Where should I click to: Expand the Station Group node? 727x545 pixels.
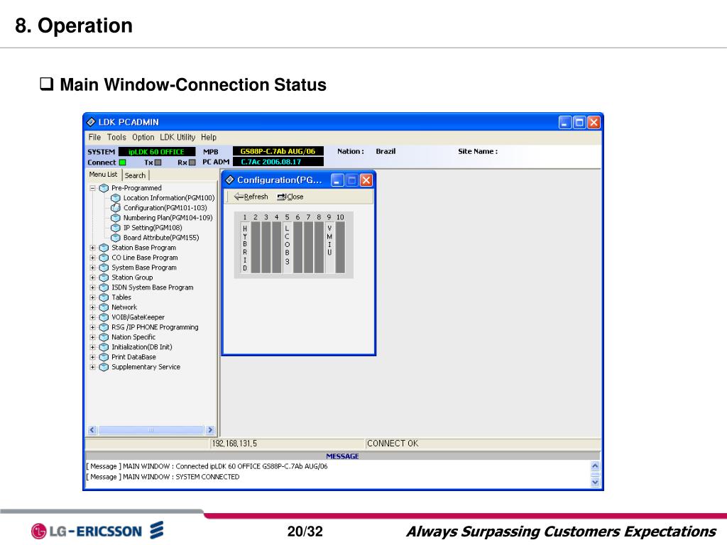92,277
